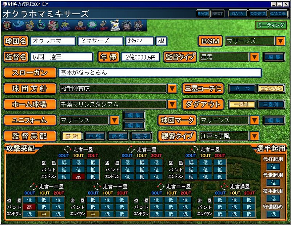Viewport: 291px width, 225px height.
Task: Change 走者一二塁 1OUT エンドラン cell marked 中
Action: click(x=44, y=214)
